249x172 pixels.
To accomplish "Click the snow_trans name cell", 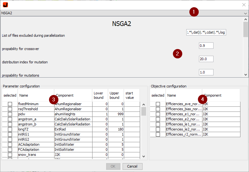I will pos(36,155).
